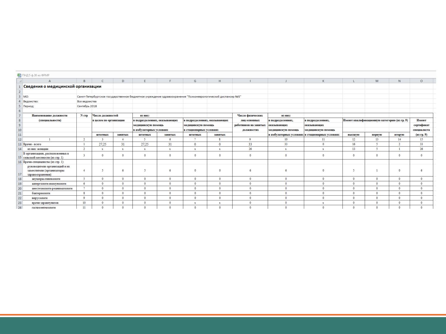Select column H header
The height and width of the screenshot is (334, 446).
[220, 81]
